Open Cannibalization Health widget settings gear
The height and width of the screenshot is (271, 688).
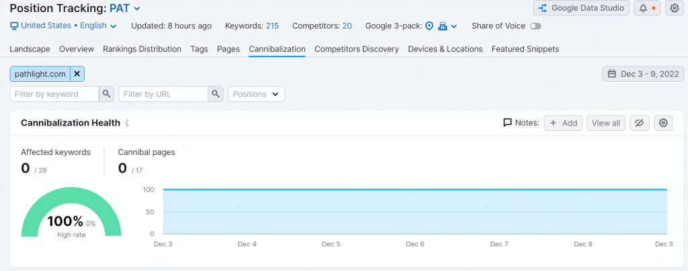[663, 123]
